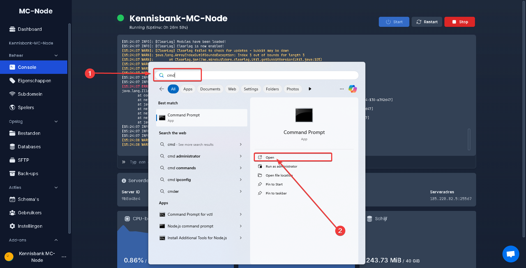The width and height of the screenshot is (526, 268).
Task: Click the console output scrollbar
Action: tap(469, 139)
